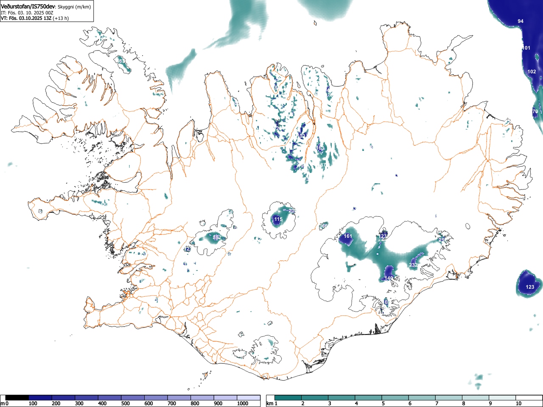The height and width of the screenshot is (407, 543).
Task: Click the 5–6 km legend swatch
Action: pyautogui.click(x=395, y=398)
